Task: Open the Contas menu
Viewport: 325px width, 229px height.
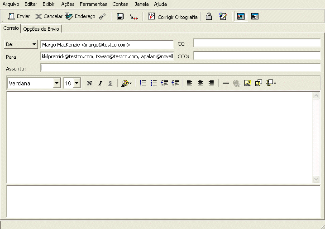Action: (120, 4)
